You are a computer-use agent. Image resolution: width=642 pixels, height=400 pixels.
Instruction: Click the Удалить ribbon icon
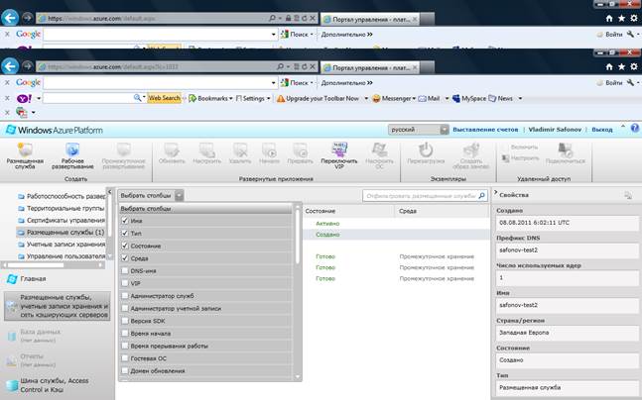click(x=240, y=153)
